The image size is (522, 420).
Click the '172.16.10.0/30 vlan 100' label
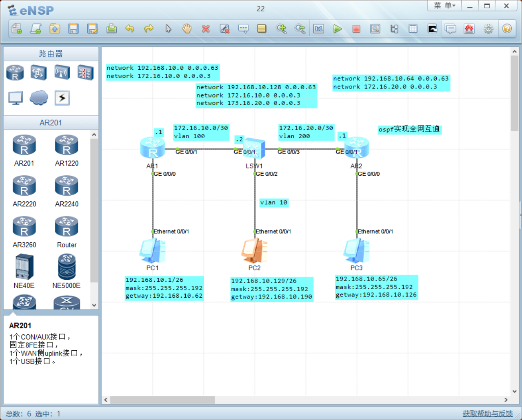tap(201, 132)
